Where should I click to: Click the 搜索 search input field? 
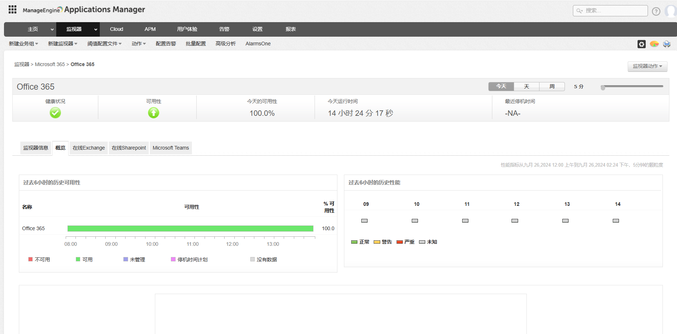pyautogui.click(x=610, y=11)
